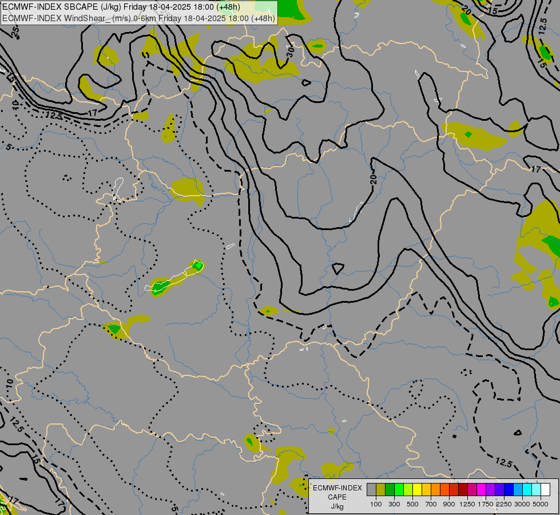Click the ECMWF-INDEX label in the legend
Image resolution: width=560 pixels, height=515 pixels.
point(337,488)
